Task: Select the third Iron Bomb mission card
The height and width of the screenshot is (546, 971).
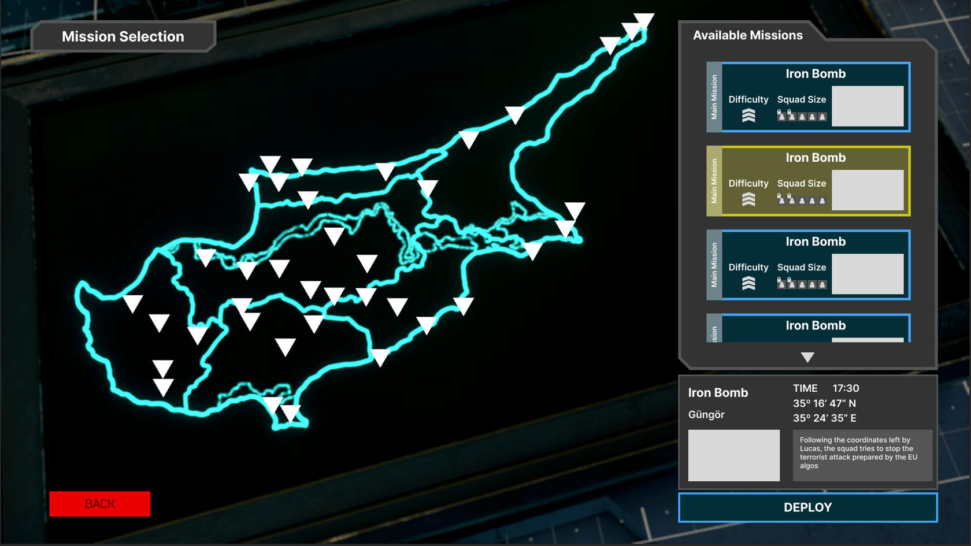Action: 809,265
